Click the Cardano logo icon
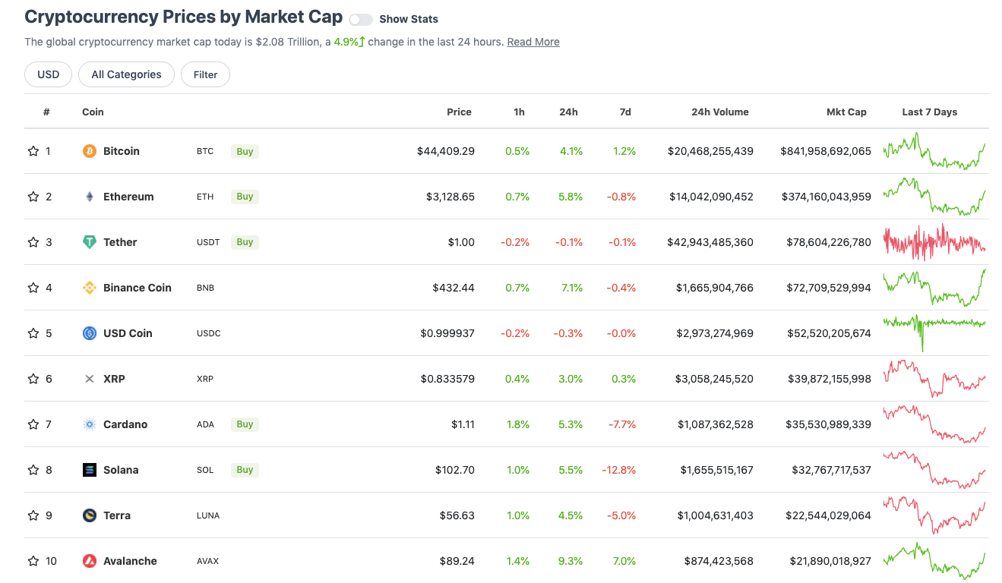This screenshot has width=1002, height=583. (x=90, y=424)
